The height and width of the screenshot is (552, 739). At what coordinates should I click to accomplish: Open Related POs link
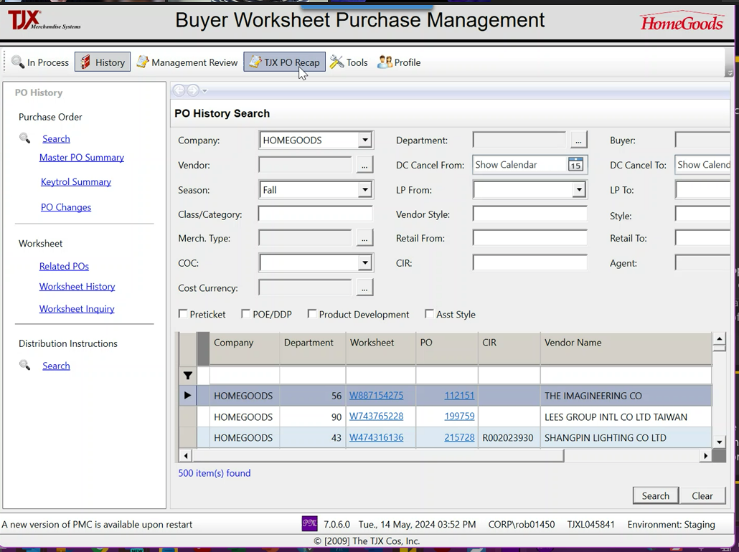coord(64,266)
